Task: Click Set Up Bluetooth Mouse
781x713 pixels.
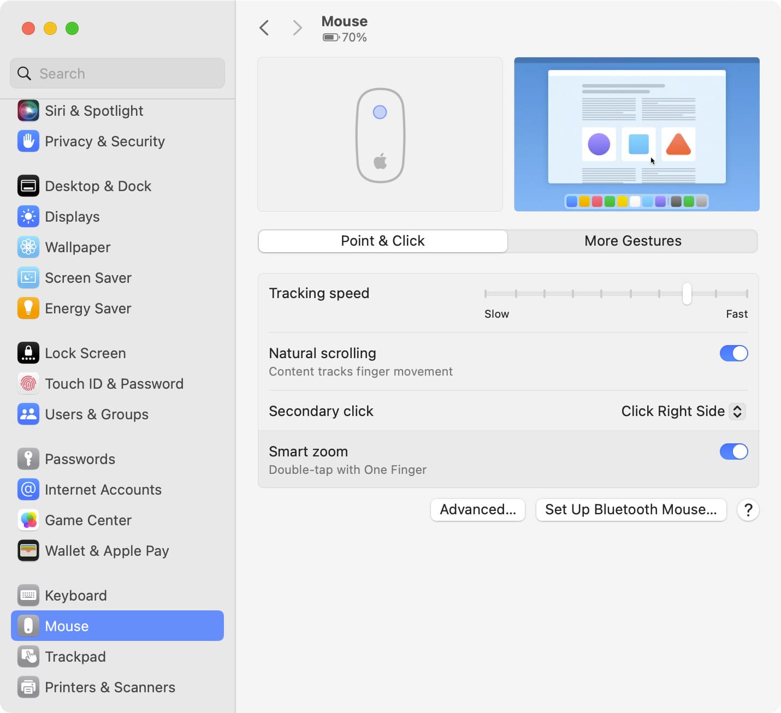Action: point(631,509)
